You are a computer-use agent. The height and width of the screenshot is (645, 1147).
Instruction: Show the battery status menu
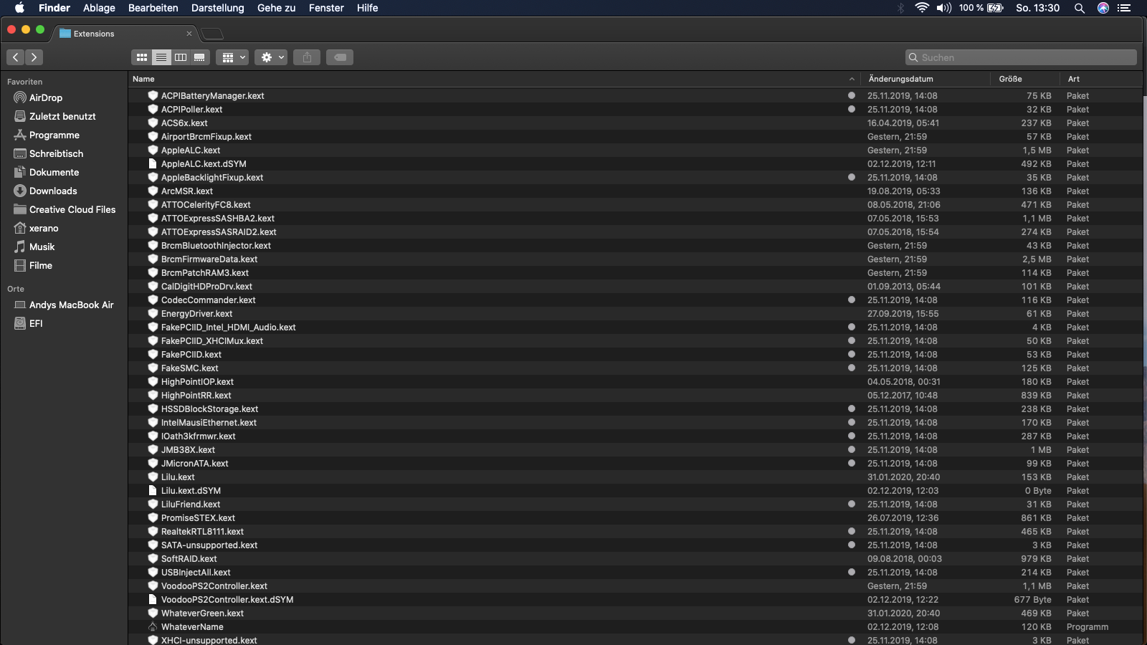click(981, 8)
